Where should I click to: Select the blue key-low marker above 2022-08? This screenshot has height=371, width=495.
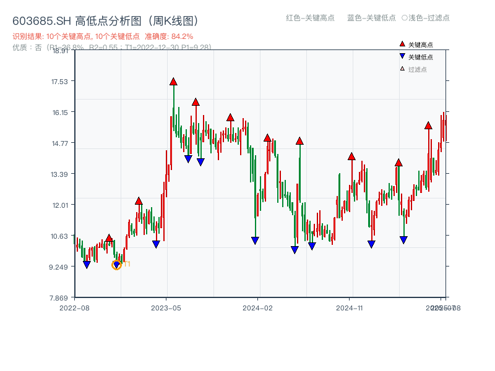(87, 263)
